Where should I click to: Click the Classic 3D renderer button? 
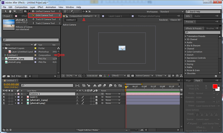[x=175, y=20]
